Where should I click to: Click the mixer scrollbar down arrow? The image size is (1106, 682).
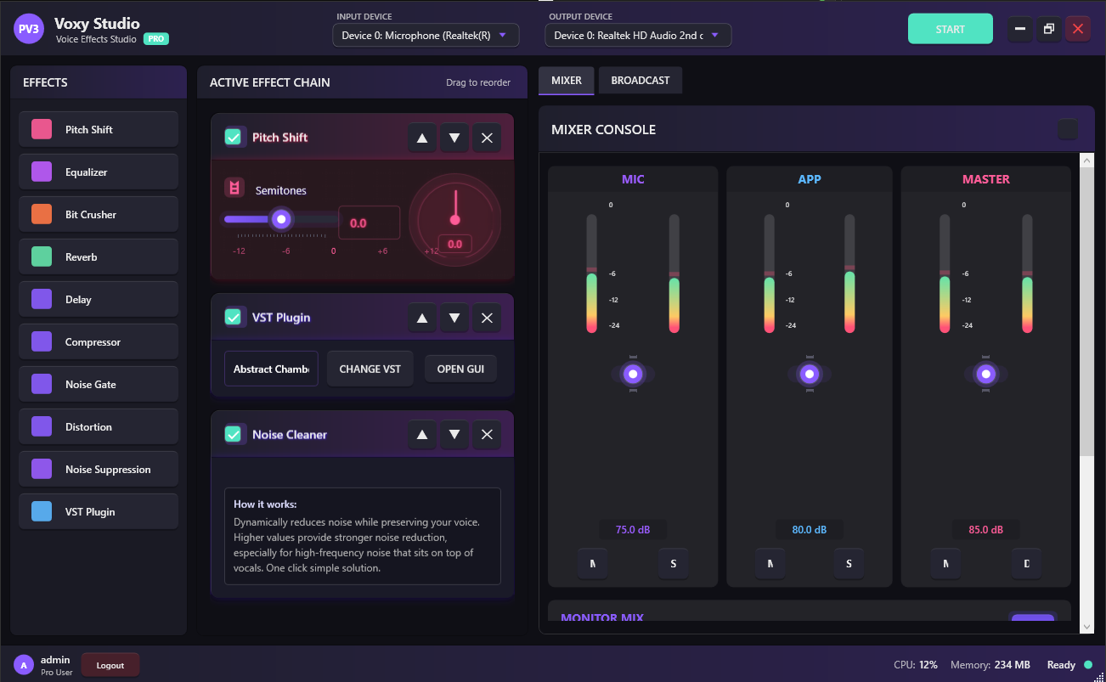[x=1086, y=627]
